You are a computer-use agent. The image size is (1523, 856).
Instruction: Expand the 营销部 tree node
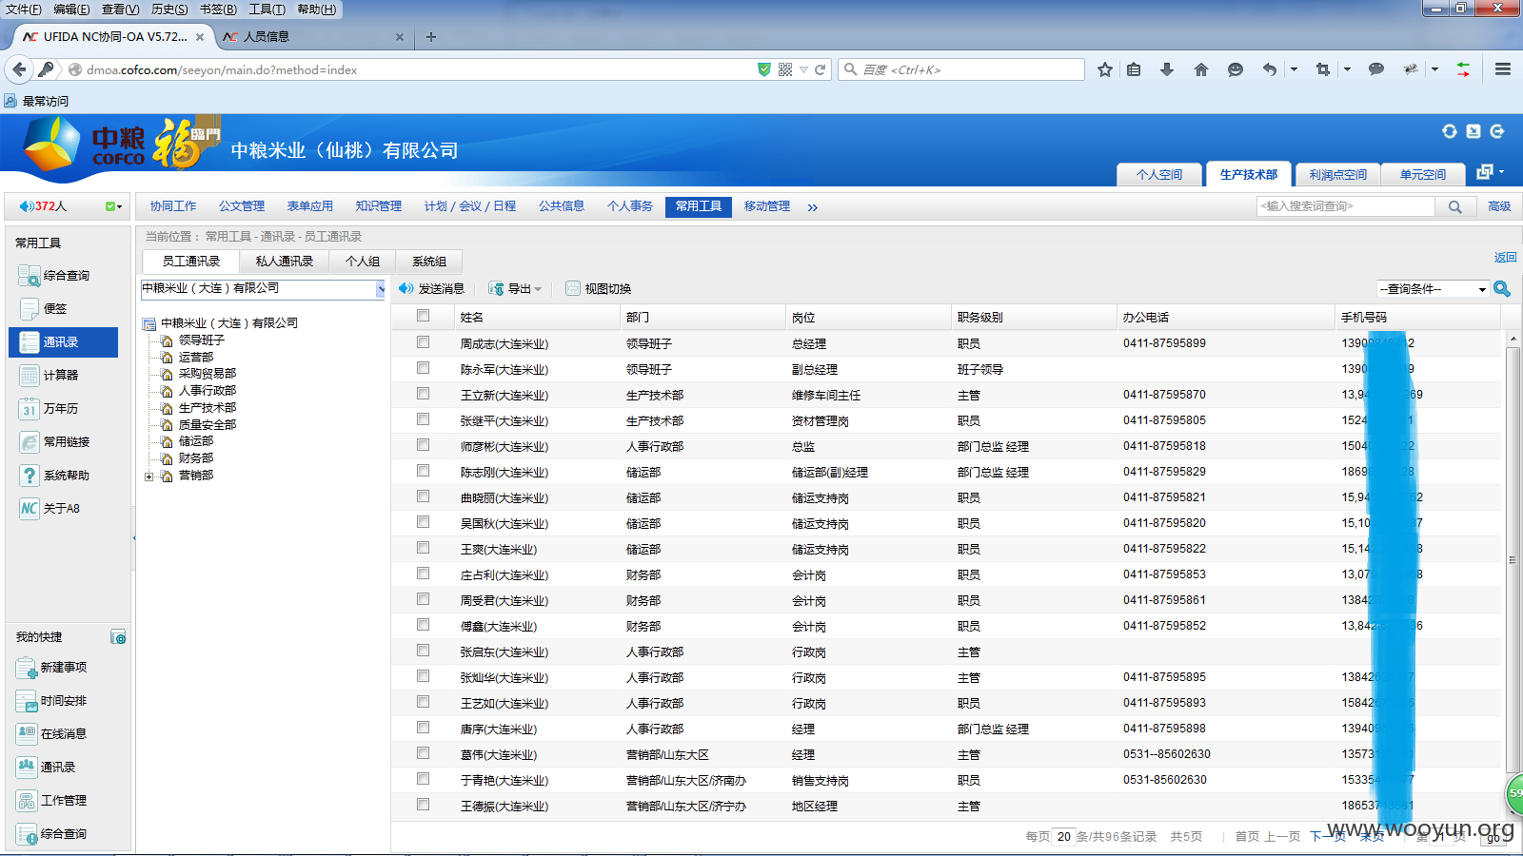point(148,477)
